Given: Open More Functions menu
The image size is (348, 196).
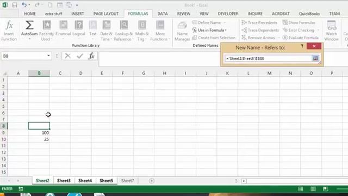Looking at the screenshot, I should tap(160, 30).
